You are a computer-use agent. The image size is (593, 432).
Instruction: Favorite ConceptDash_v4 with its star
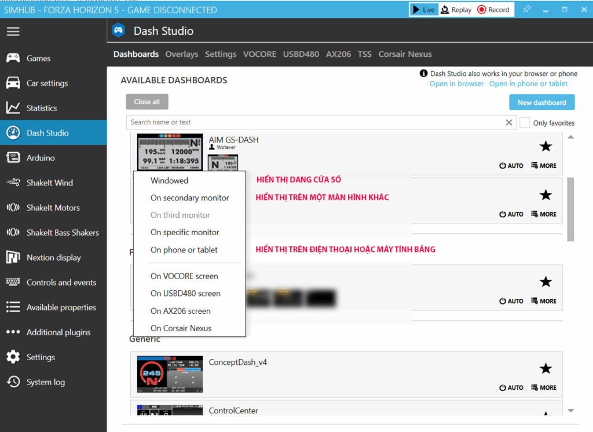(x=546, y=368)
